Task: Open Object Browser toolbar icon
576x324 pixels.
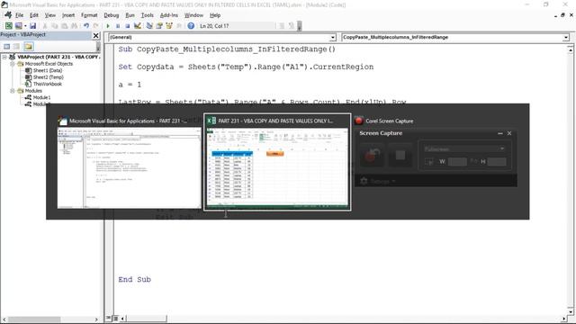Action: [x=169, y=26]
